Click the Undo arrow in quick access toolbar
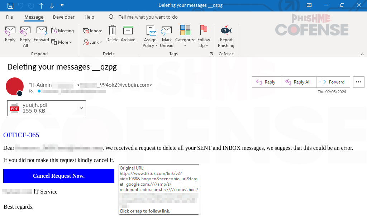Screen dimensions: 367x219 coord(21,5)
